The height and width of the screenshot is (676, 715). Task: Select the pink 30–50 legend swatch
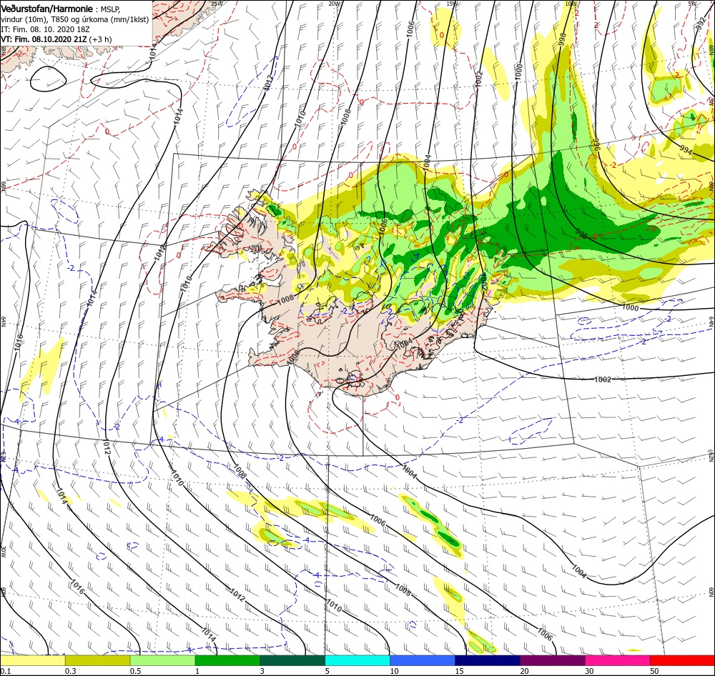point(618,660)
